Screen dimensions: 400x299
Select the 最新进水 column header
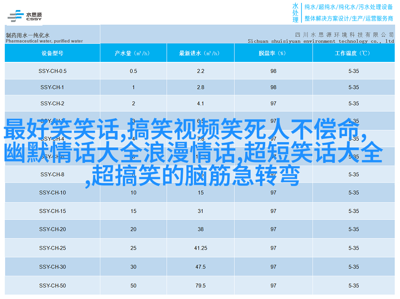point(200,53)
